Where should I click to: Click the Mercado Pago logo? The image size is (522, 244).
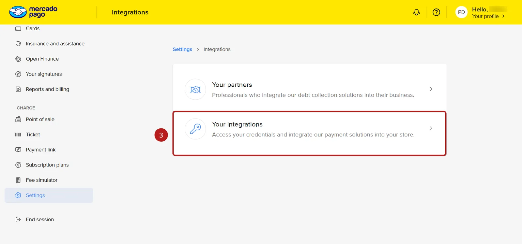pos(33,12)
